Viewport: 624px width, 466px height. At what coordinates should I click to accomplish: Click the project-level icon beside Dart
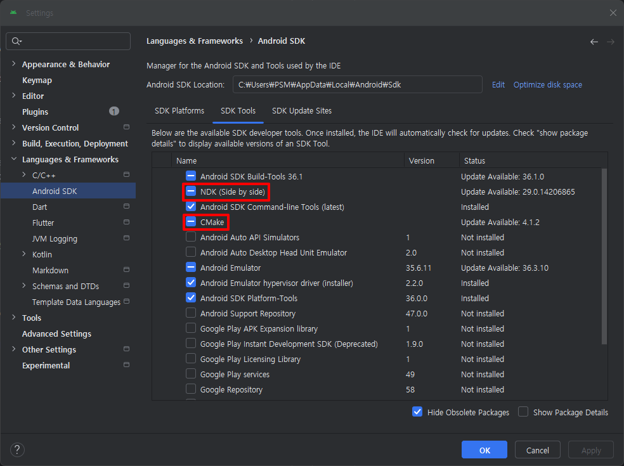pyautogui.click(x=127, y=206)
